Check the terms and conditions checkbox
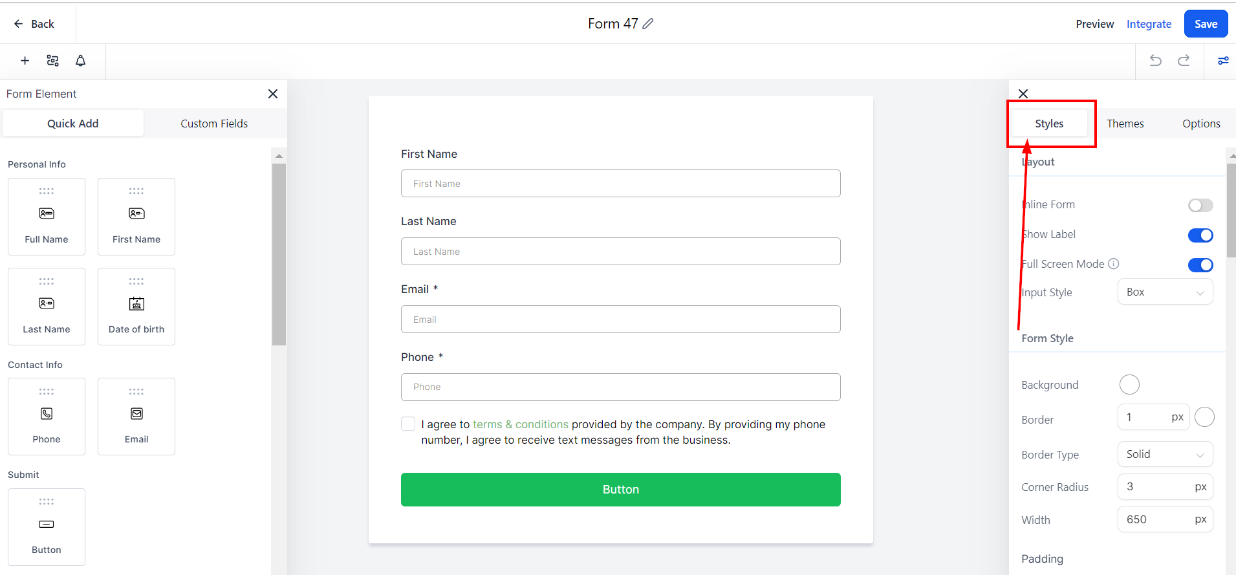Viewport: 1236px width, 575px height. point(408,424)
